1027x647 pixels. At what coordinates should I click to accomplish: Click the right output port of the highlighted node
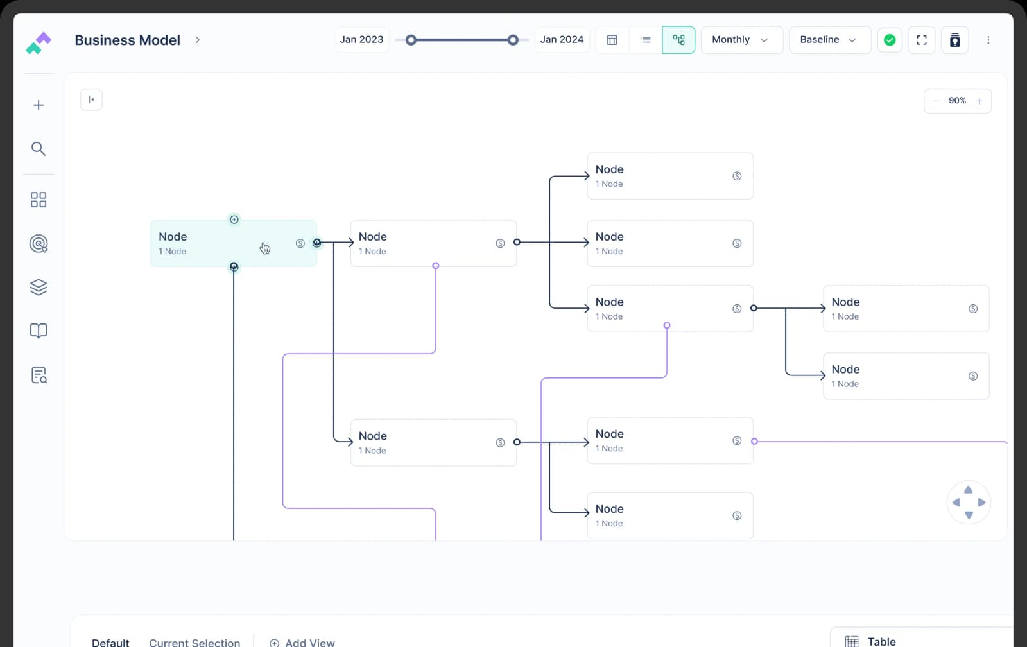[316, 243]
